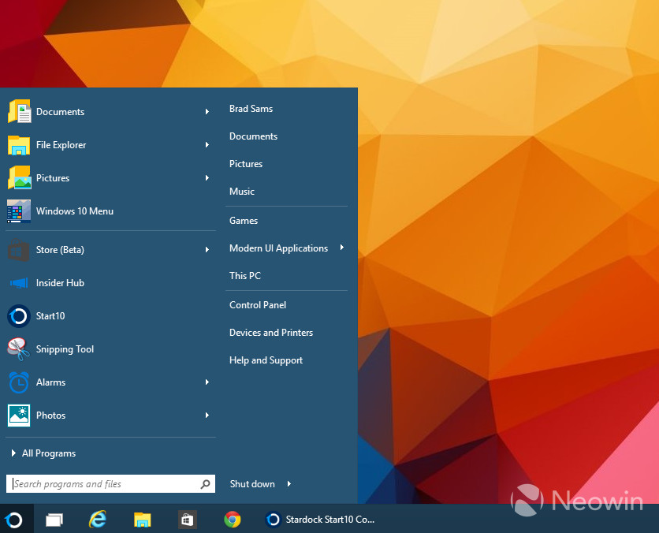
Task: Expand the Store (Beta) submenu arrow
Action: (x=207, y=250)
